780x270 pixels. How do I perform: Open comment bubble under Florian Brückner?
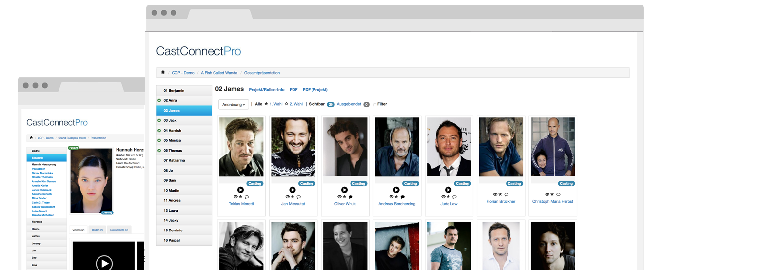(x=507, y=194)
